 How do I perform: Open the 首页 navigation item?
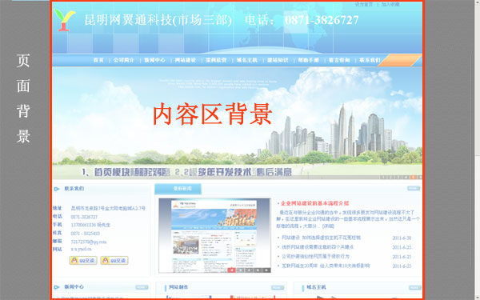tap(98, 60)
